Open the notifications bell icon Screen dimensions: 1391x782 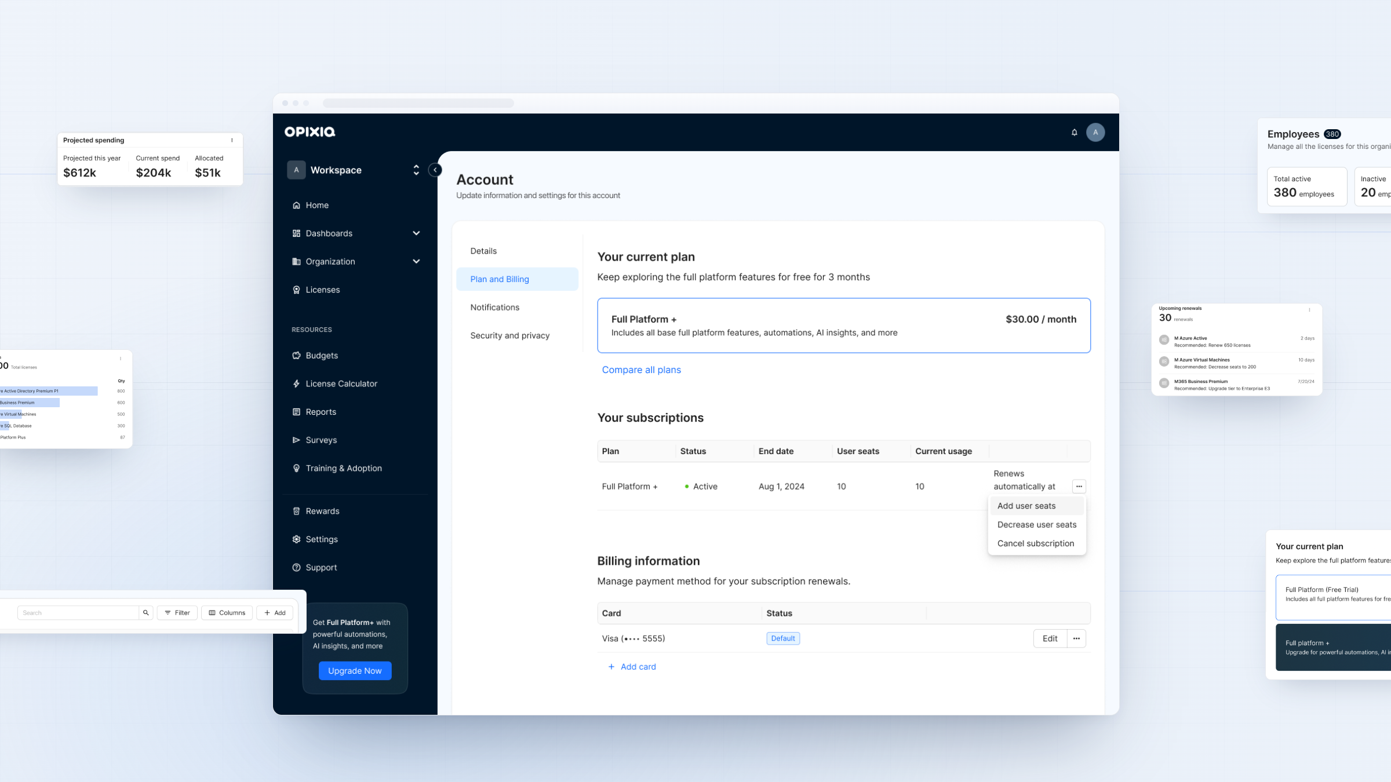tap(1074, 132)
